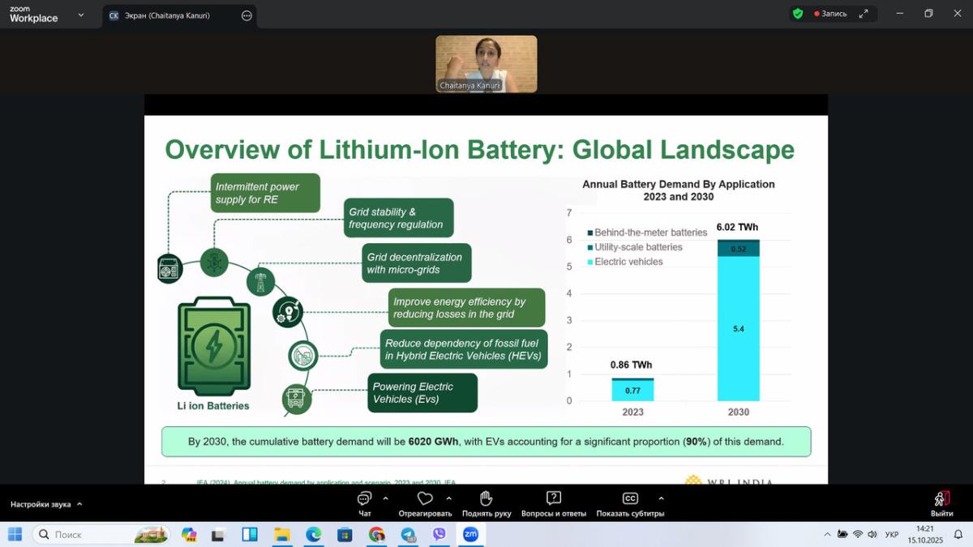Select the Экран (Chaitanya Kanuri) tab

(x=171, y=15)
